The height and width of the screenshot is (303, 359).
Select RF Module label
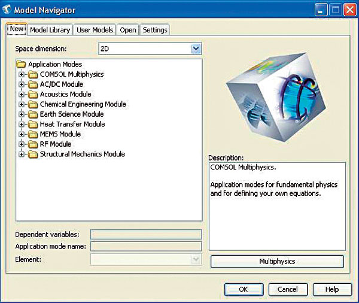[56, 144]
